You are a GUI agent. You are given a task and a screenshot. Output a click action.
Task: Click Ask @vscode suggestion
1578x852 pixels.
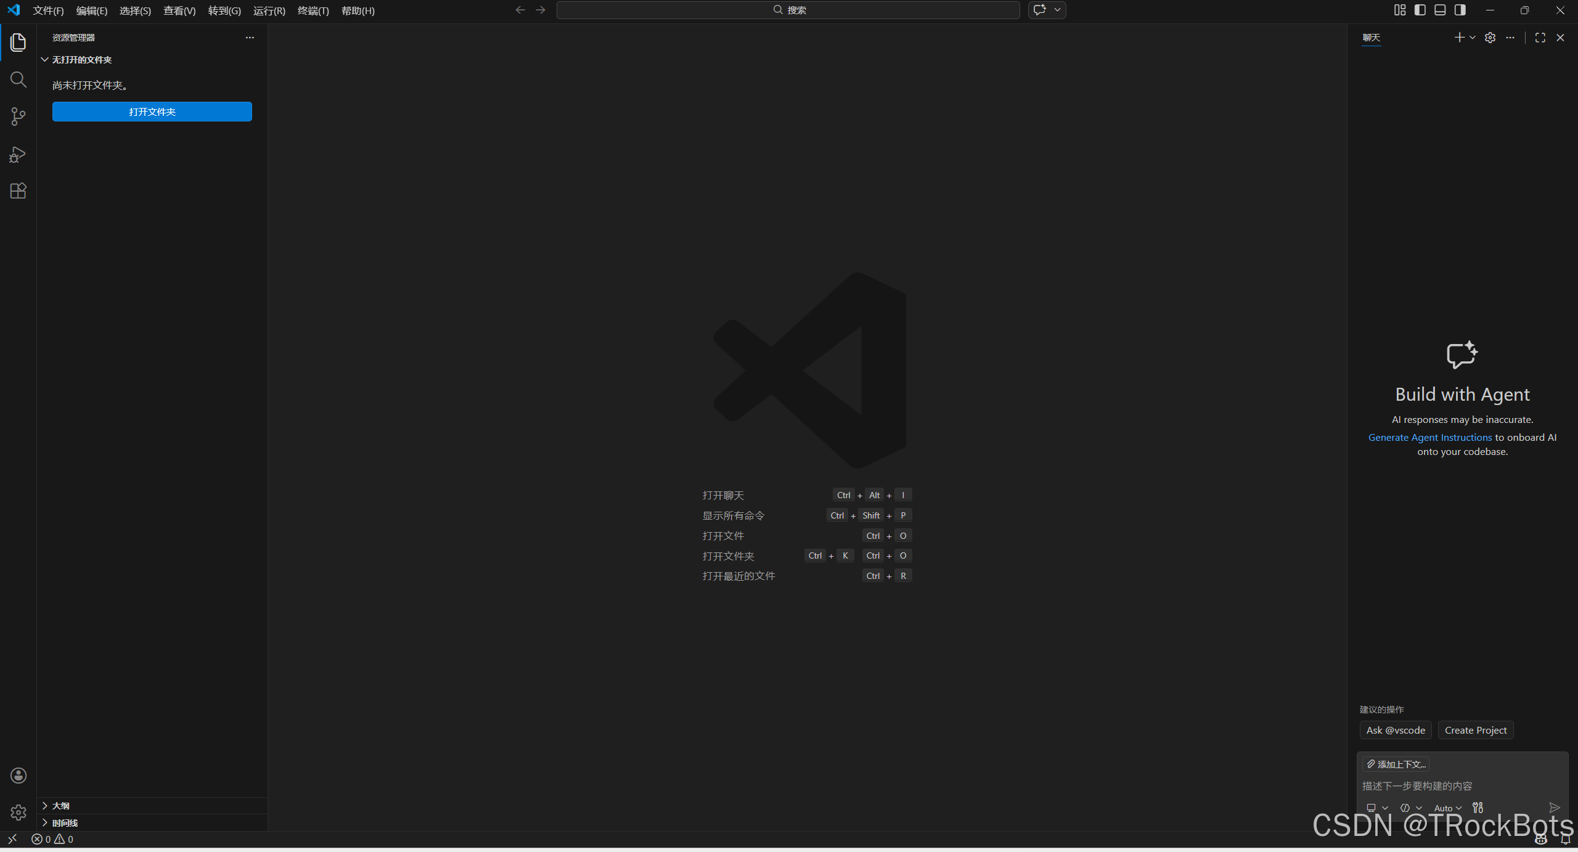point(1396,730)
